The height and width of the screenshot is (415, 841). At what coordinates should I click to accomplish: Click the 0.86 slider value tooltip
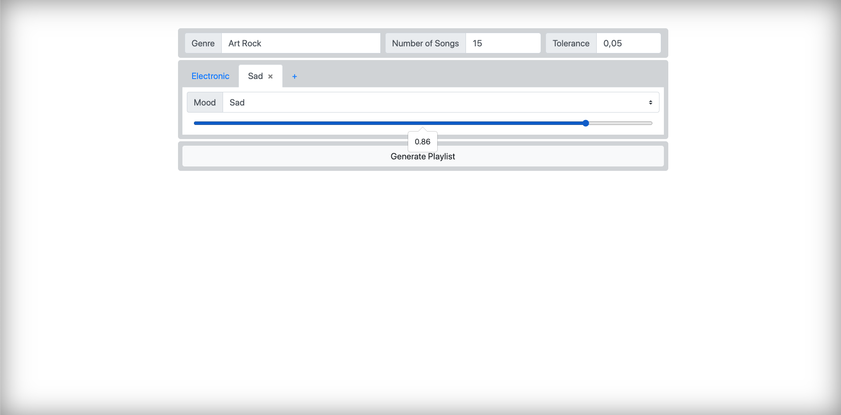(x=422, y=141)
